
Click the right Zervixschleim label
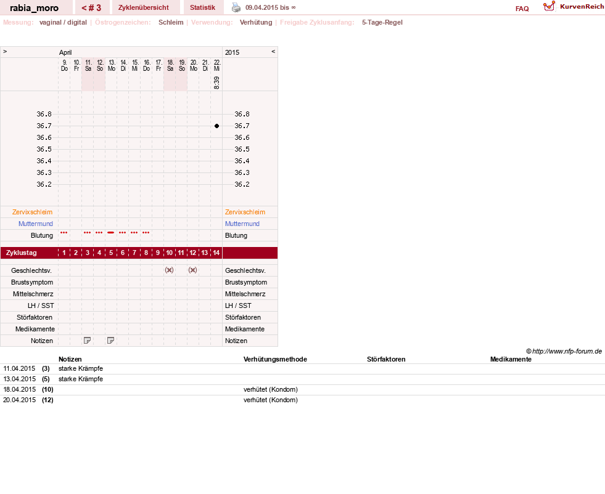(245, 212)
